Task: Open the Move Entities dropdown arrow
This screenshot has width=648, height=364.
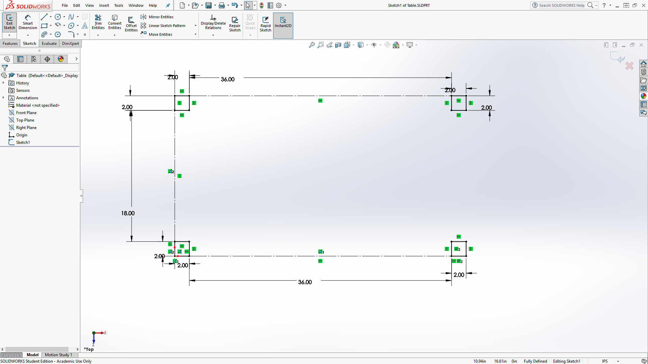Action: pyautogui.click(x=195, y=34)
